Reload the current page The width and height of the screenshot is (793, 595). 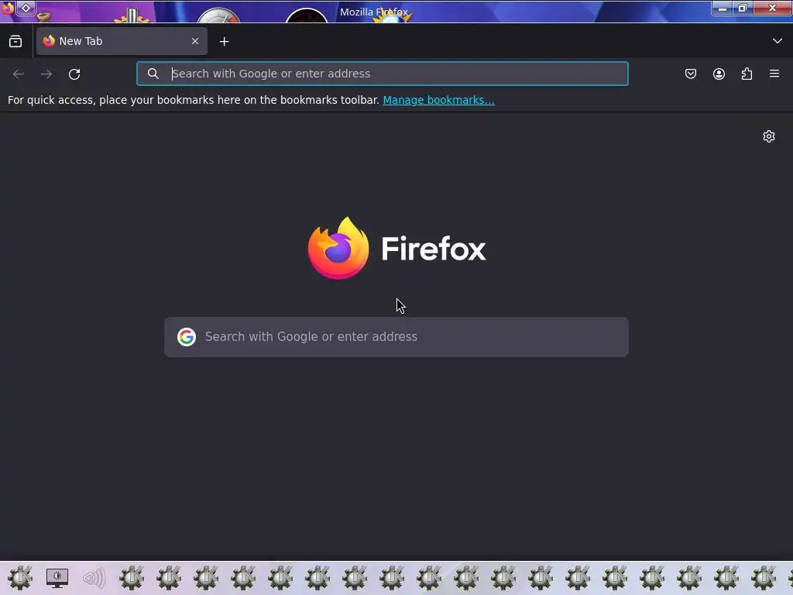[74, 74]
